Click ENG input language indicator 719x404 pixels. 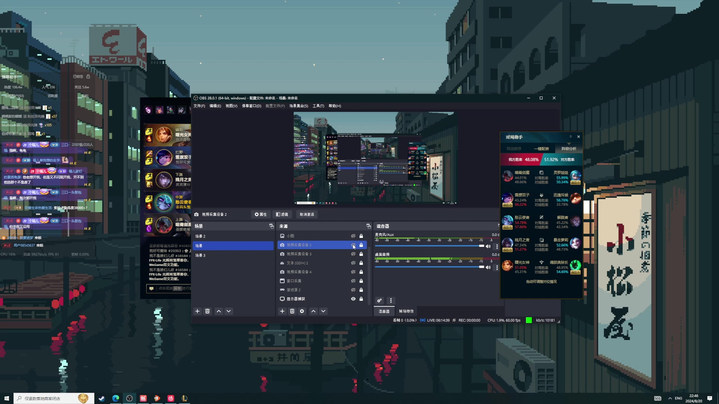coord(679,398)
